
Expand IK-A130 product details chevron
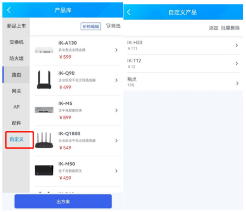pos(116,50)
